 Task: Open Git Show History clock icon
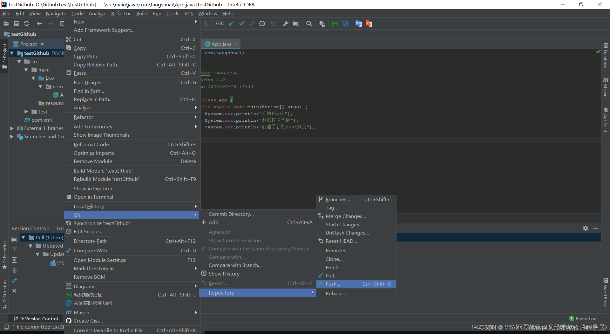coord(262,24)
